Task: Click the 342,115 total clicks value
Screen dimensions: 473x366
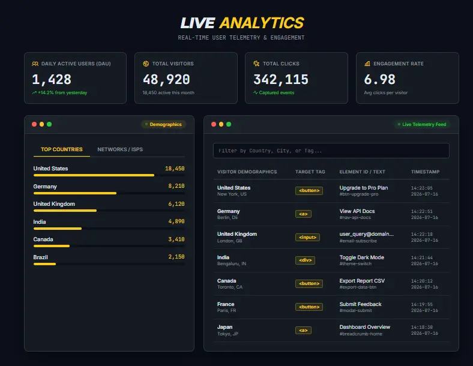Action: click(x=281, y=80)
